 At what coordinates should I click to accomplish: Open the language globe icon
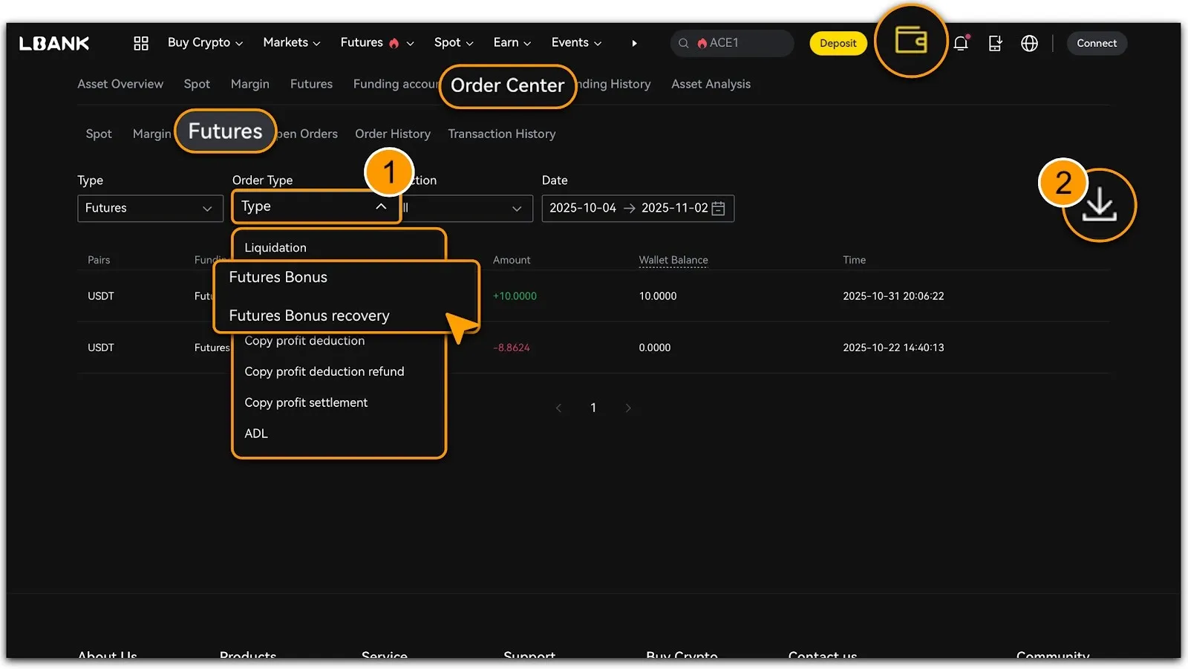[x=1029, y=43]
